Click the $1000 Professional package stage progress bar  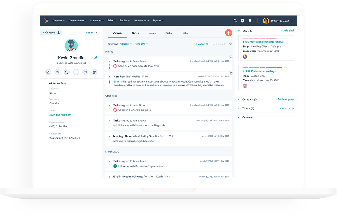pyautogui.click(x=265, y=67)
